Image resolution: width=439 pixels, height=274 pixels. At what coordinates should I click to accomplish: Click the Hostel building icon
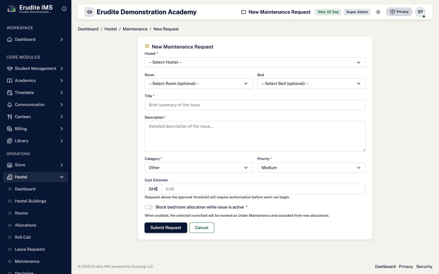pos(10,177)
